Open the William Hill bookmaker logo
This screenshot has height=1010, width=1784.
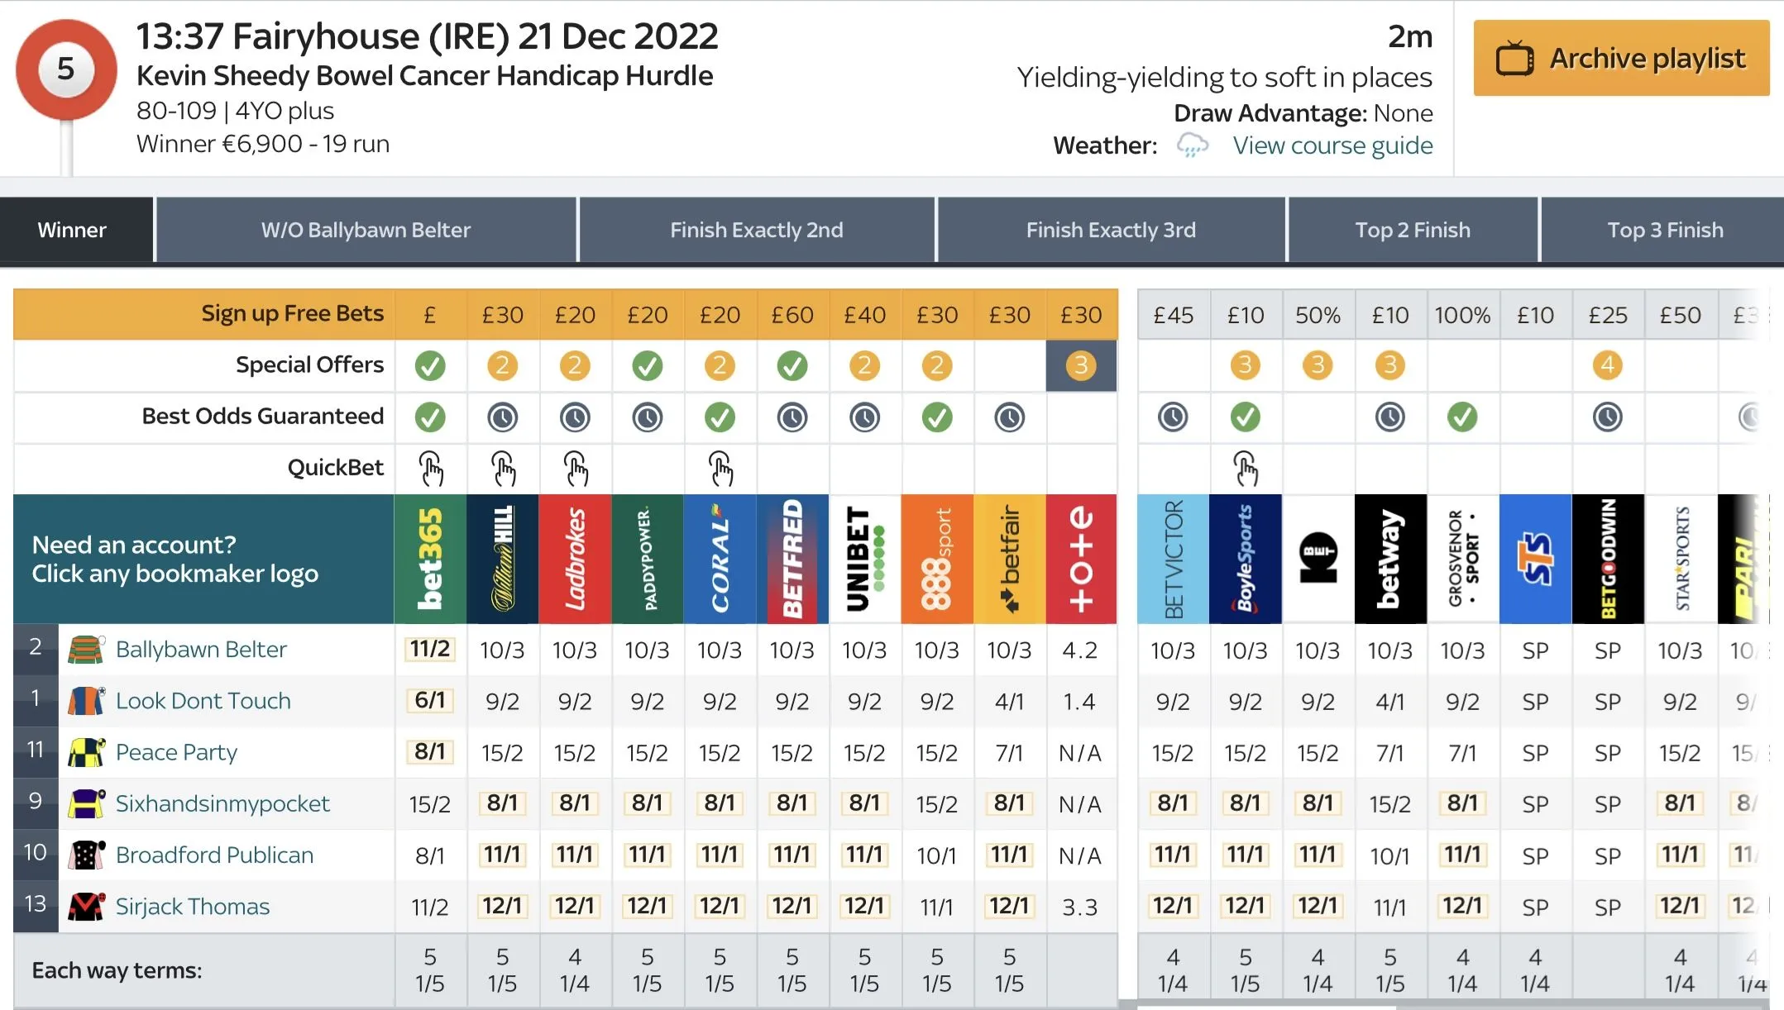502,559
